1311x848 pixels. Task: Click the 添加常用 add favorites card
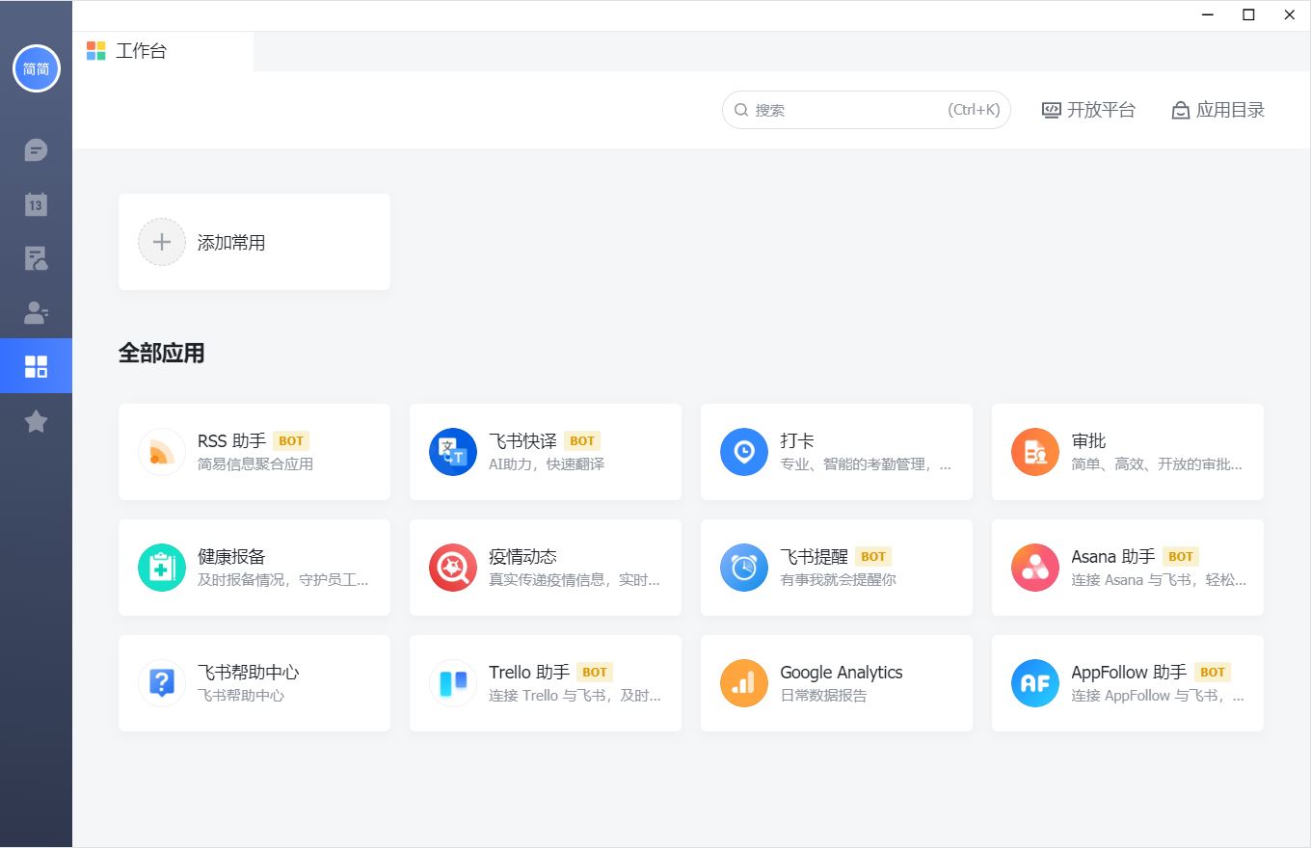click(x=254, y=242)
